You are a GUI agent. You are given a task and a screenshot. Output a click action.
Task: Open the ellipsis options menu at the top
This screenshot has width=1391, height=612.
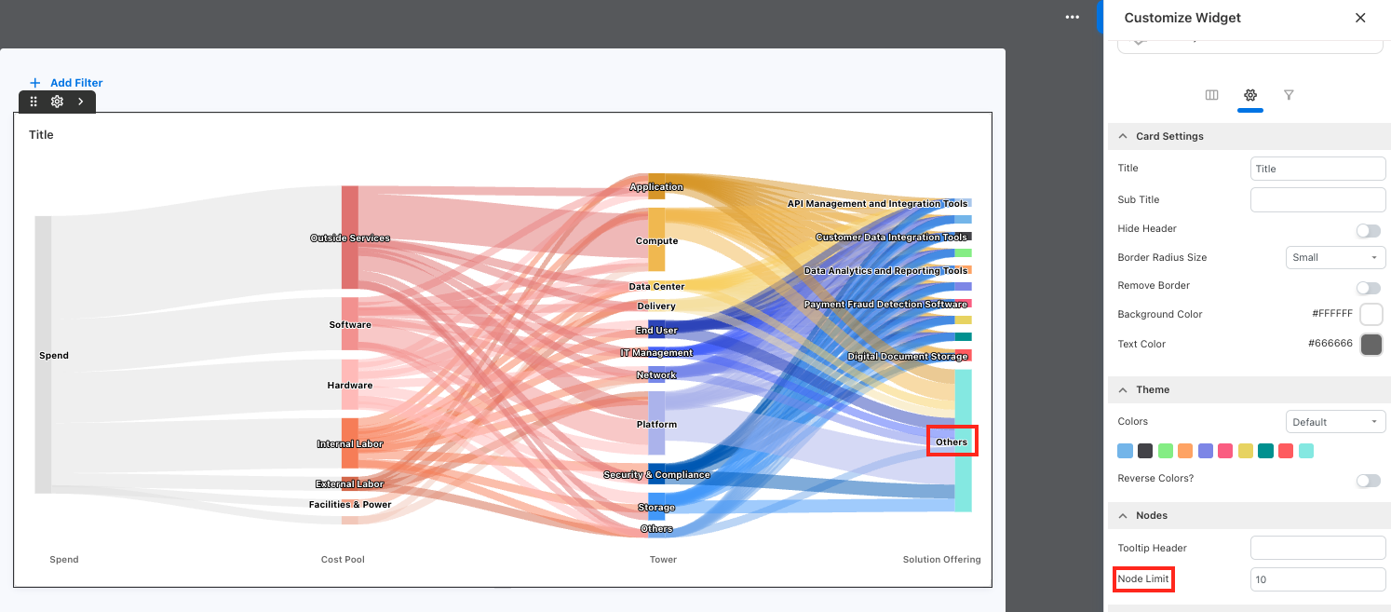1072,17
